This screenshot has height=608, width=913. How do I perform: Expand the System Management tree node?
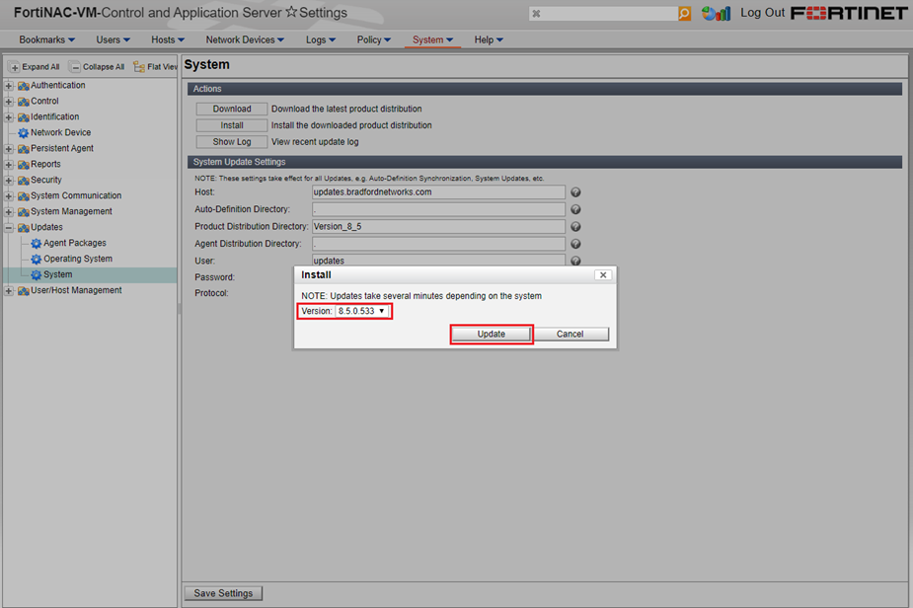(x=9, y=212)
